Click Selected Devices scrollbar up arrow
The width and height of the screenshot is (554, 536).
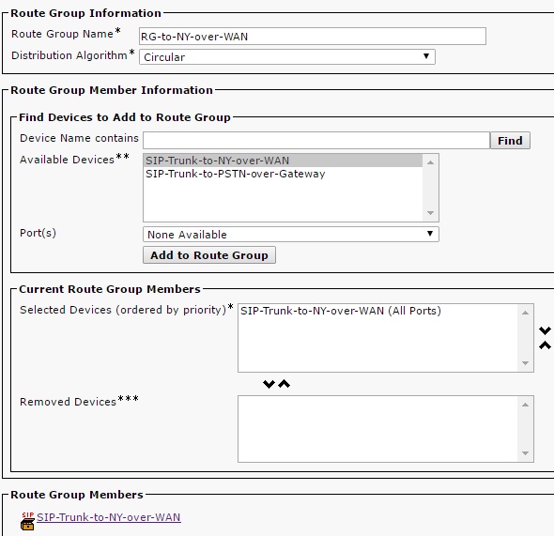click(x=526, y=313)
